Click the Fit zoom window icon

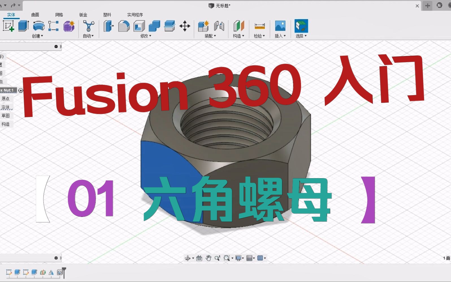[227, 258]
